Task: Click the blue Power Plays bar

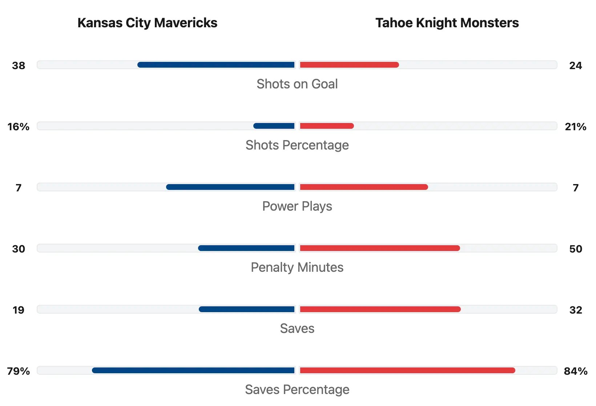Action: (x=230, y=187)
